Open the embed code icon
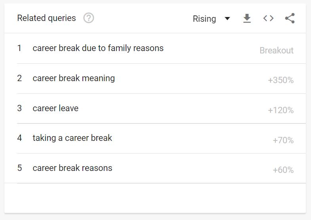Image resolution: width=311 pixels, height=220 pixels. pyautogui.click(x=268, y=18)
